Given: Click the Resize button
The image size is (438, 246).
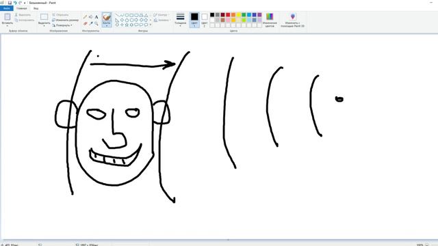Looking at the screenshot, I should click(66, 20).
